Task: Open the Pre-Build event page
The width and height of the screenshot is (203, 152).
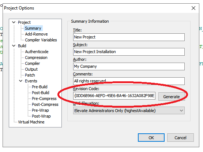Action: tap(40, 87)
